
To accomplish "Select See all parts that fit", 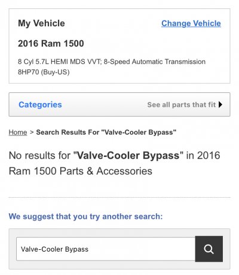I will (182, 105).
